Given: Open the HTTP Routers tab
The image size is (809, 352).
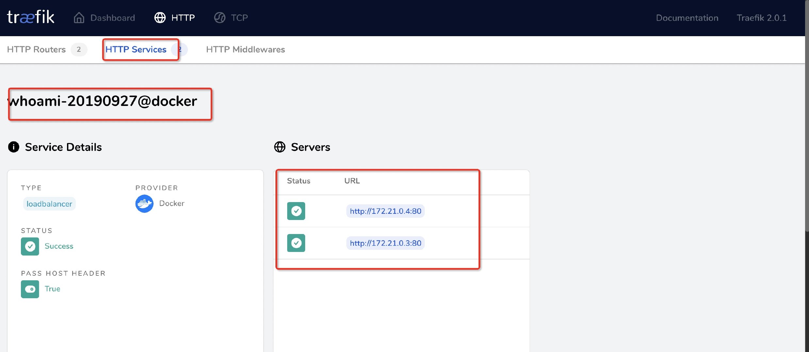Looking at the screenshot, I should click(36, 50).
